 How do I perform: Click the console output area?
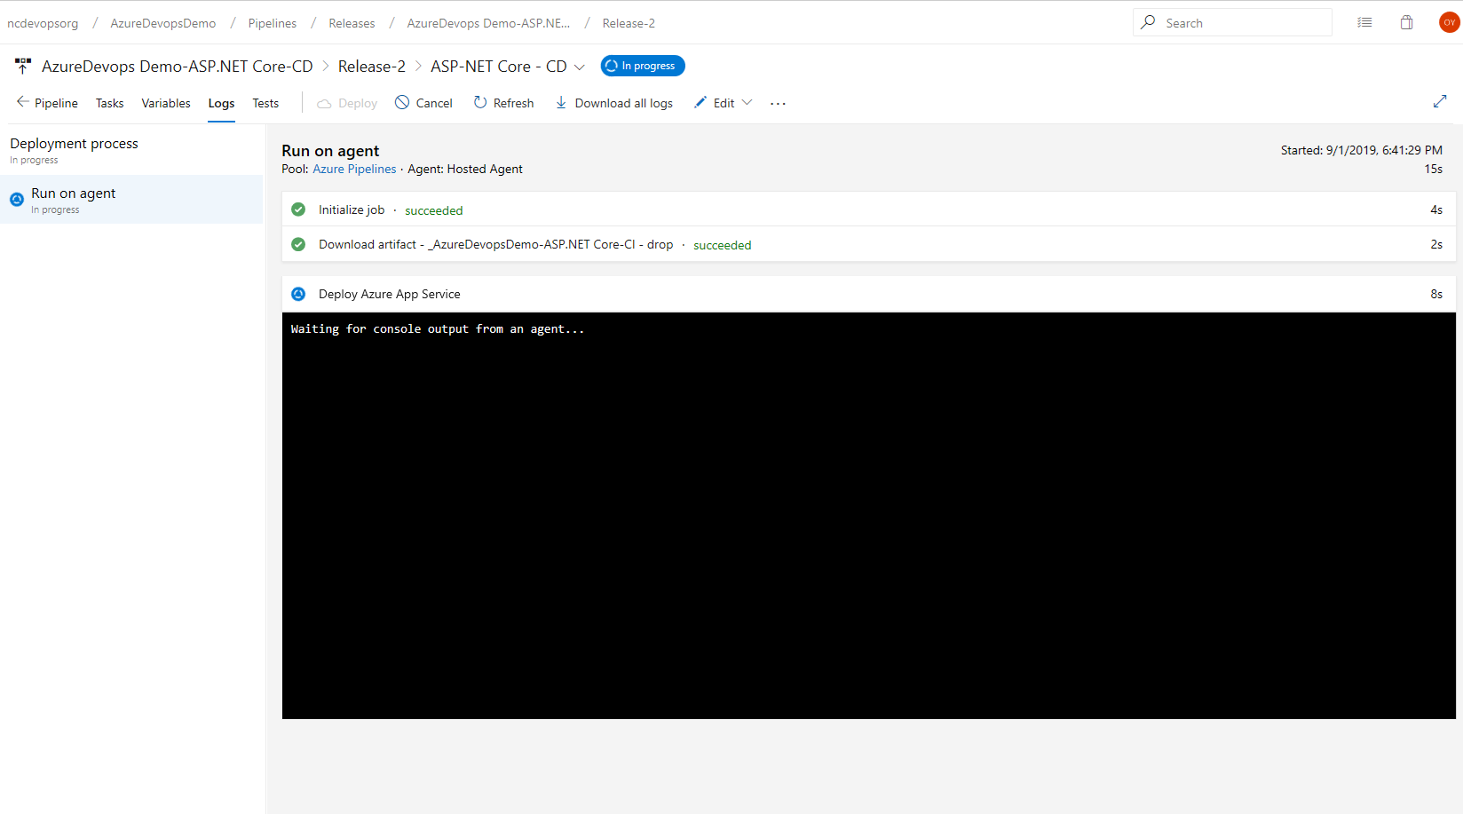click(x=869, y=516)
